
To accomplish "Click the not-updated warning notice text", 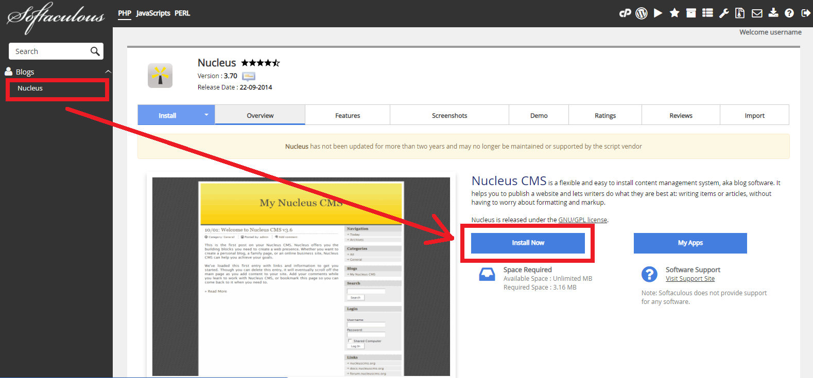I will [463, 147].
